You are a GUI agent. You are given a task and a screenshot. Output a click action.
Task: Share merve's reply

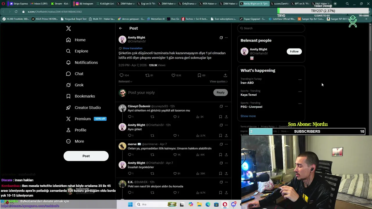coord(226,155)
